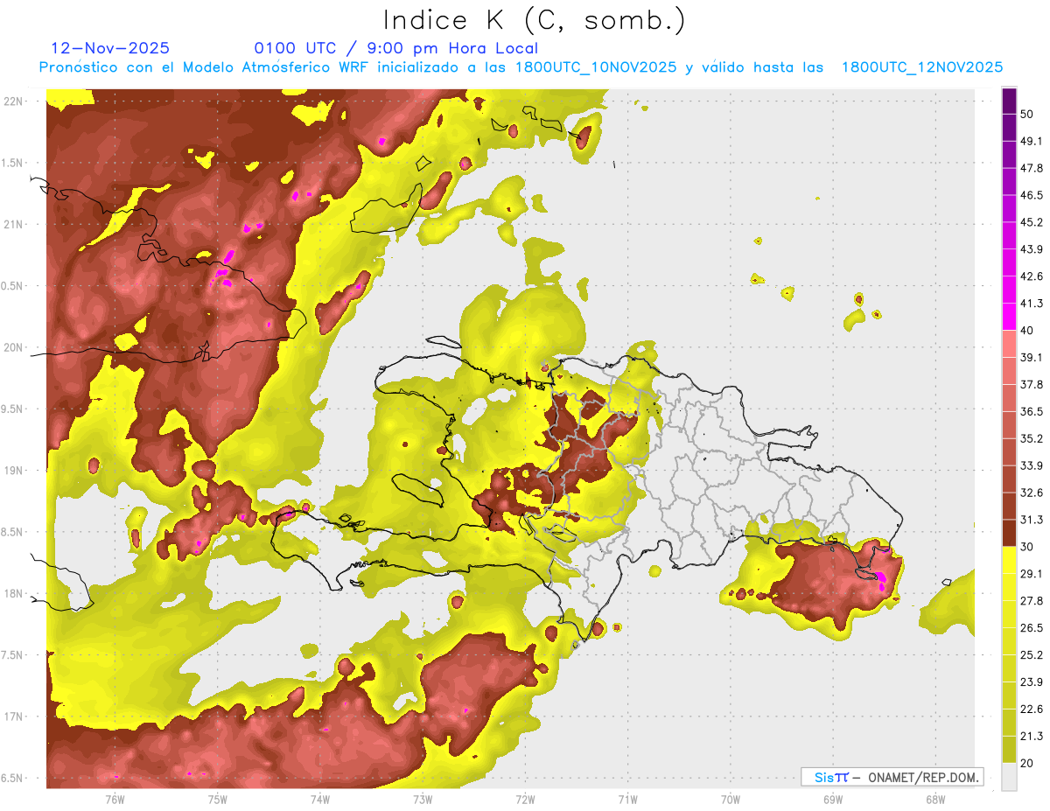Click the colorbar value 32.6
Viewport: 1050px width, 811px height.
coord(1032,493)
